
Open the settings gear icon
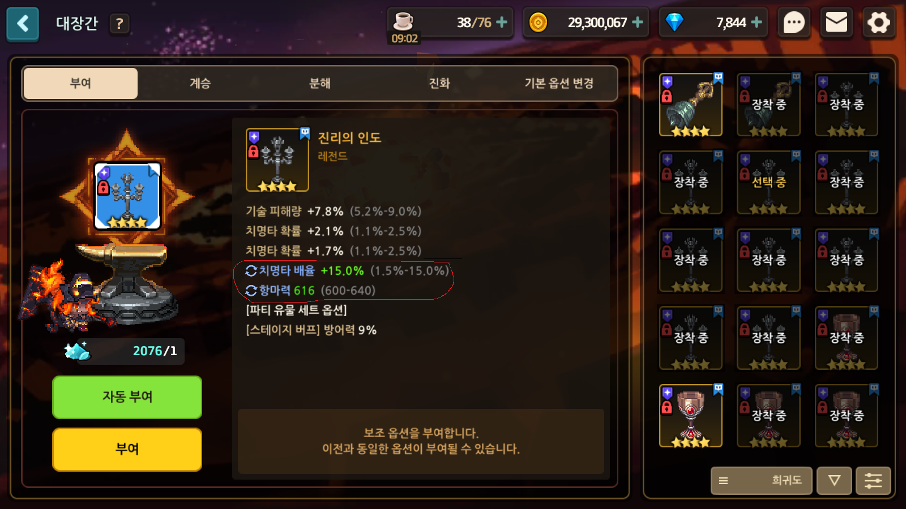click(x=879, y=23)
